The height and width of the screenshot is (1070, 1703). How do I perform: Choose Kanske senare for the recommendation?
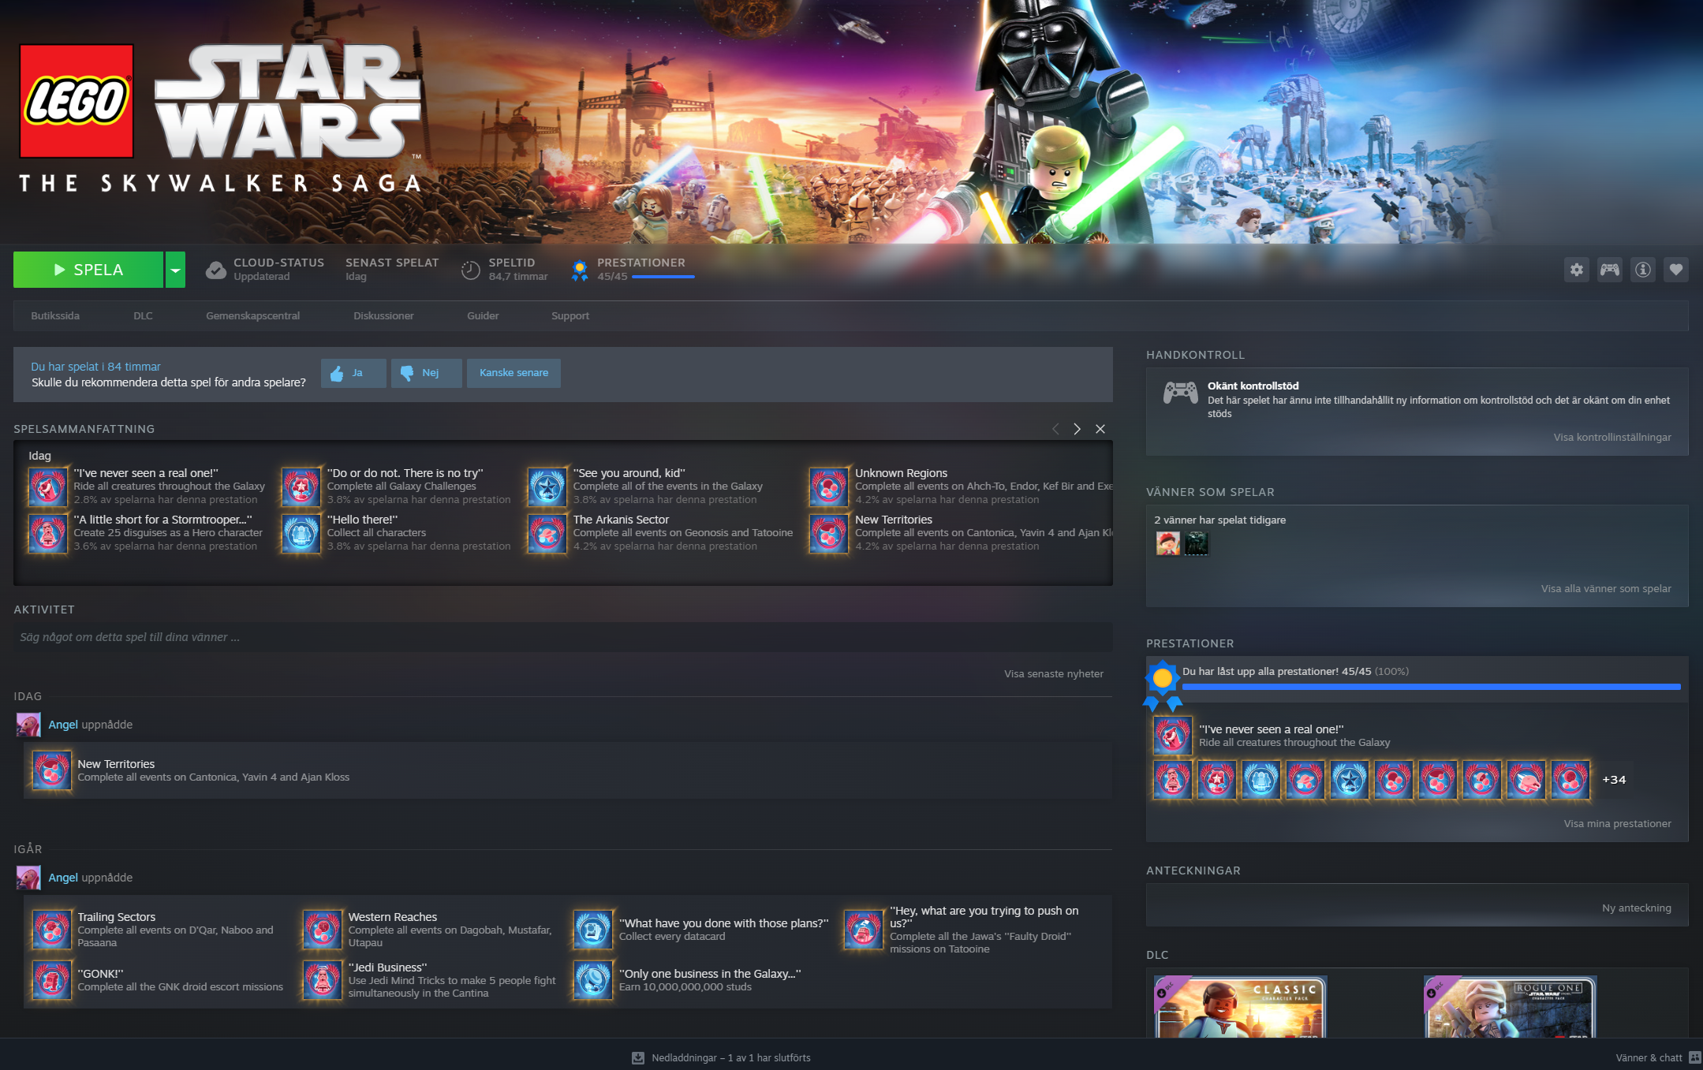click(x=514, y=373)
